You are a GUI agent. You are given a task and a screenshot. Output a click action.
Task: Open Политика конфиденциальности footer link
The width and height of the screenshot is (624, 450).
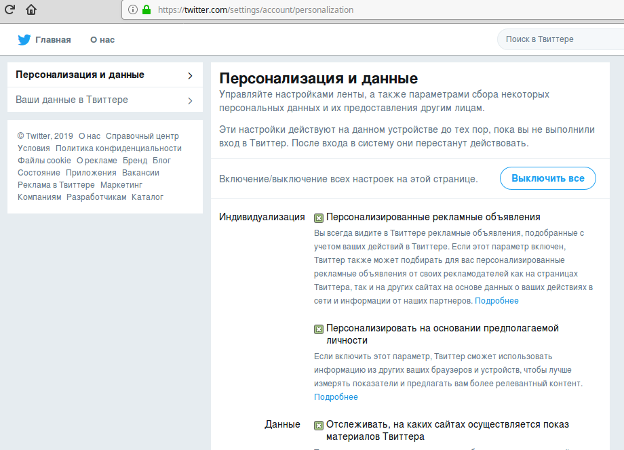pyautogui.click(x=119, y=148)
